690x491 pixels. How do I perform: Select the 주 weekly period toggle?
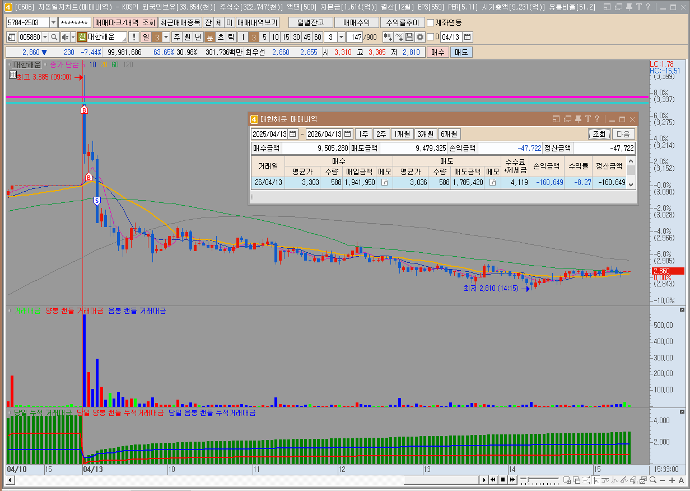176,37
